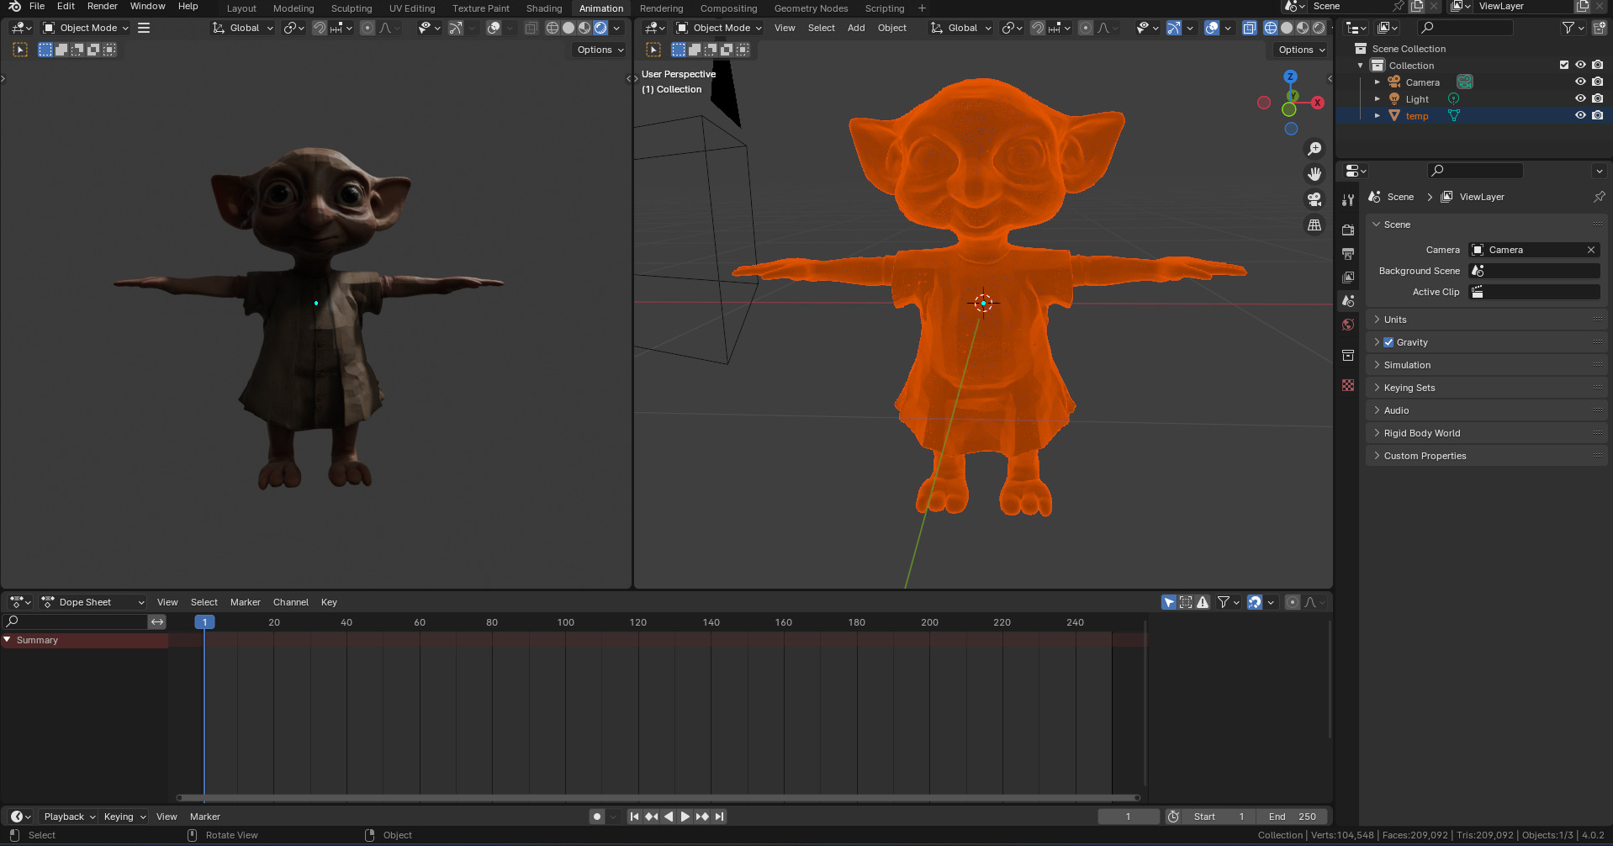
Task: Open the Render menu
Action: coord(102,6)
